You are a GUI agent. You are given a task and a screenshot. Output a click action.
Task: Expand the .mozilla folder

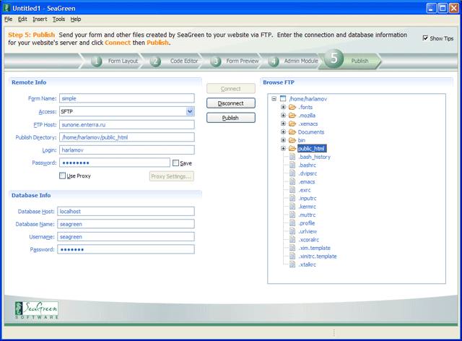283,116
